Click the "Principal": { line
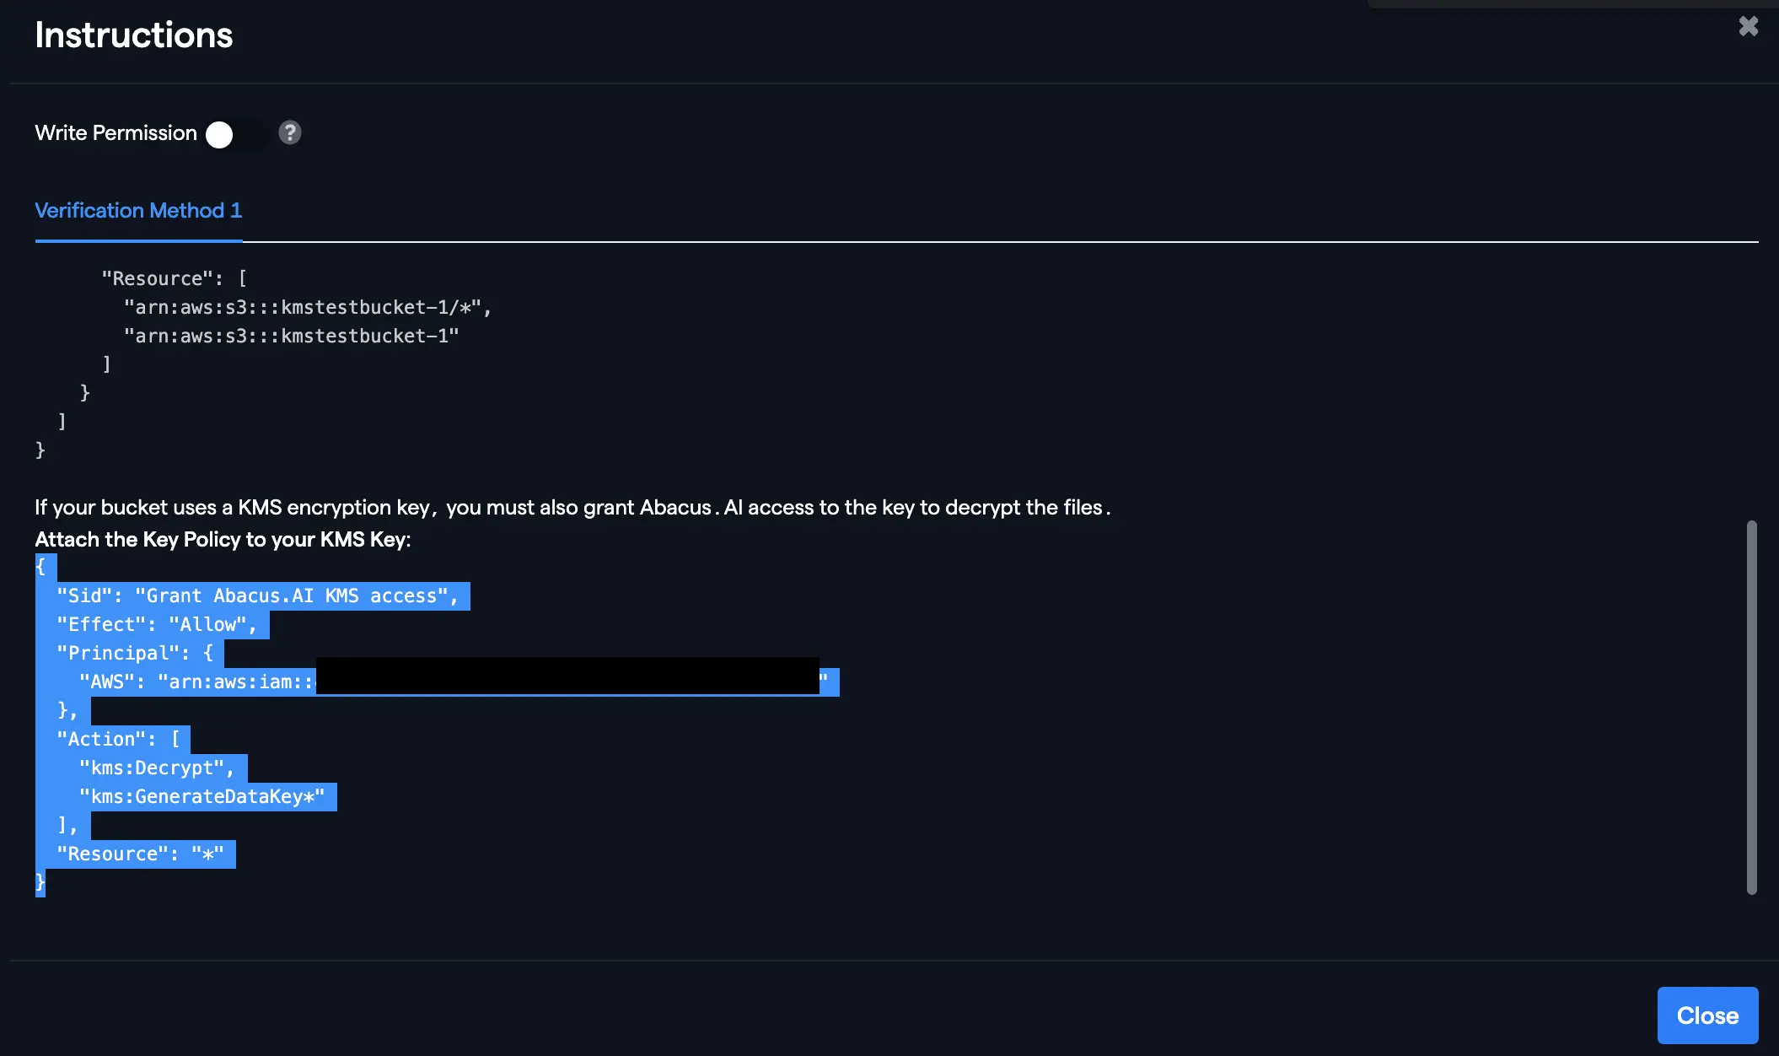 [x=134, y=654]
